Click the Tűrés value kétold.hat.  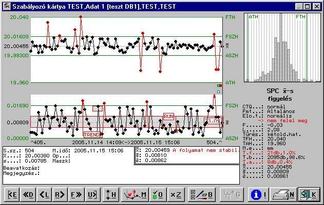284,134
